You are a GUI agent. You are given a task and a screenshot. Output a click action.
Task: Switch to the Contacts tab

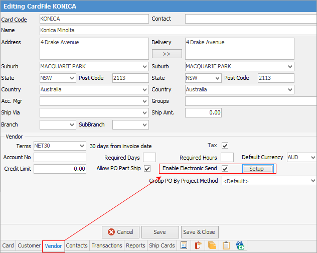click(x=77, y=245)
